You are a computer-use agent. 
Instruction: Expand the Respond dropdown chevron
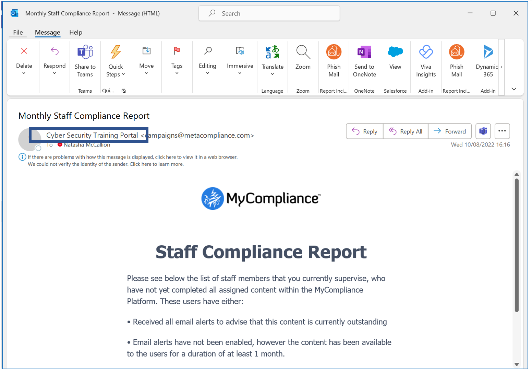[55, 73]
